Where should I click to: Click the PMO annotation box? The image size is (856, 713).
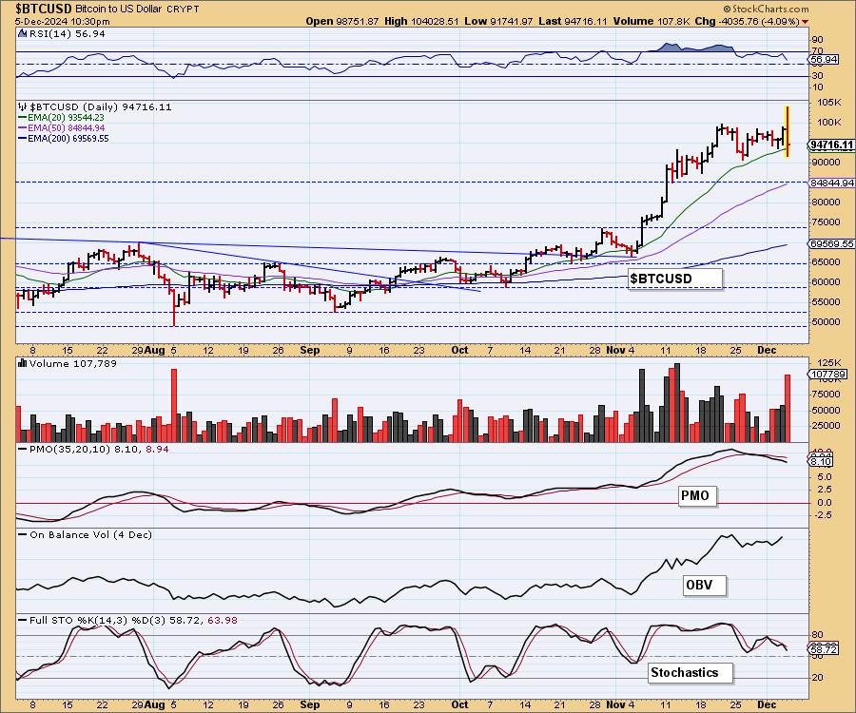(x=697, y=495)
